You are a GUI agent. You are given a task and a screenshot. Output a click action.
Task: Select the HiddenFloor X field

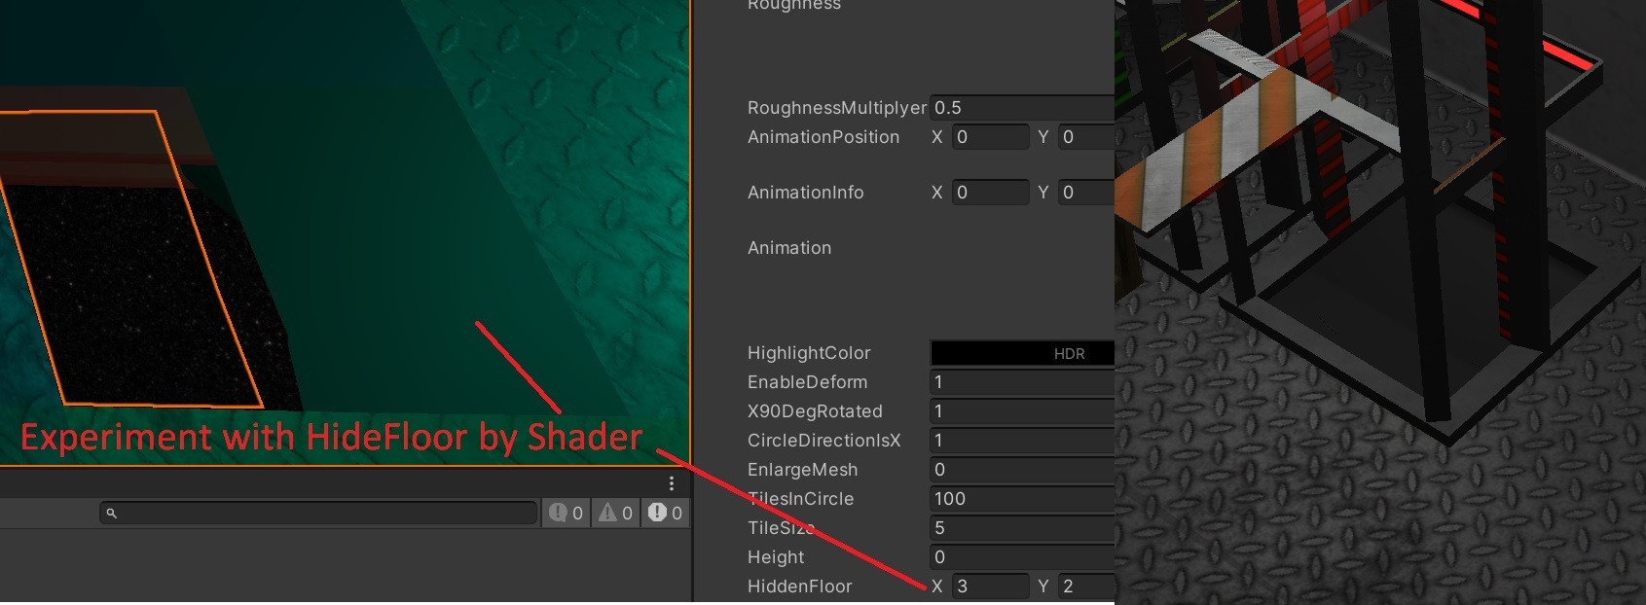coord(990,587)
